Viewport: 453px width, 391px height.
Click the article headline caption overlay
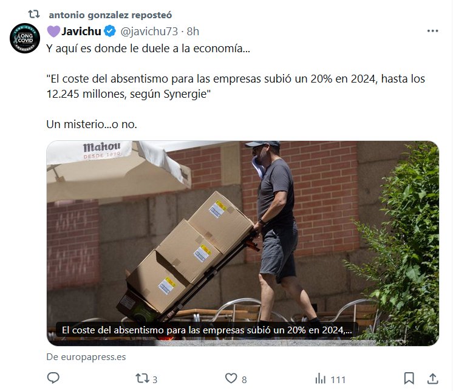tap(207, 330)
